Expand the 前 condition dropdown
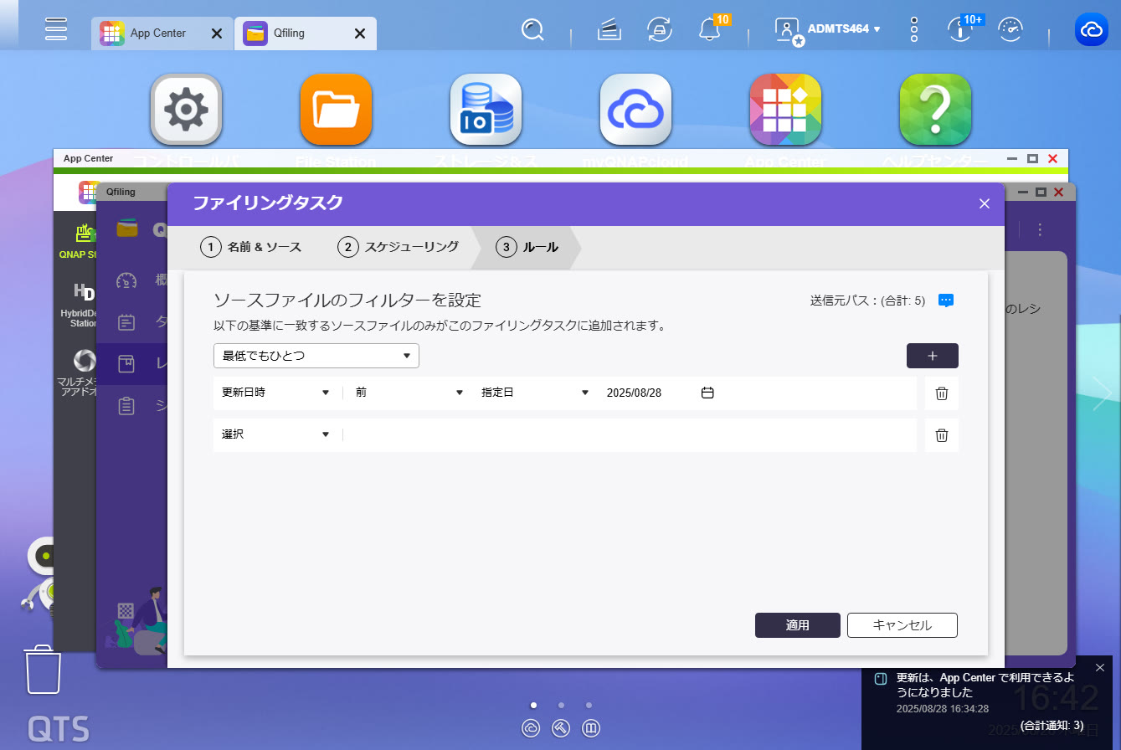Image resolution: width=1121 pixels, height=750 pixels. click(x=409, y=393)
